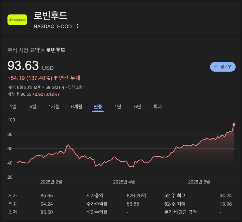The height and width of the screenshot is (222, 242).
Task: Click the 20 y-axis label
Action: (10, 177)
